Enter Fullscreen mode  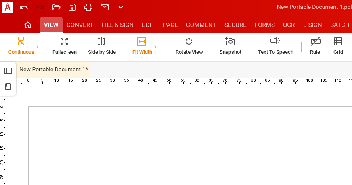click(x=65, y=46)
